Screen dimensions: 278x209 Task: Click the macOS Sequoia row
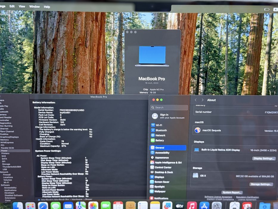235,130
